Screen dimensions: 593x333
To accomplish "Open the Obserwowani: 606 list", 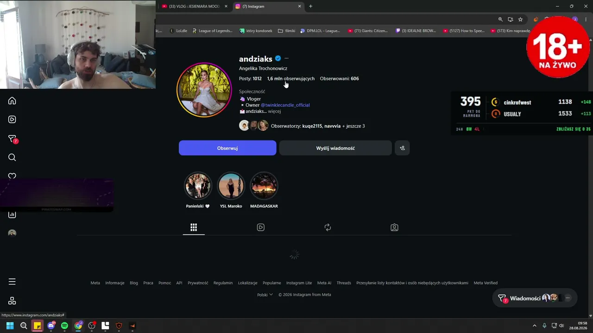I will 339,79.
